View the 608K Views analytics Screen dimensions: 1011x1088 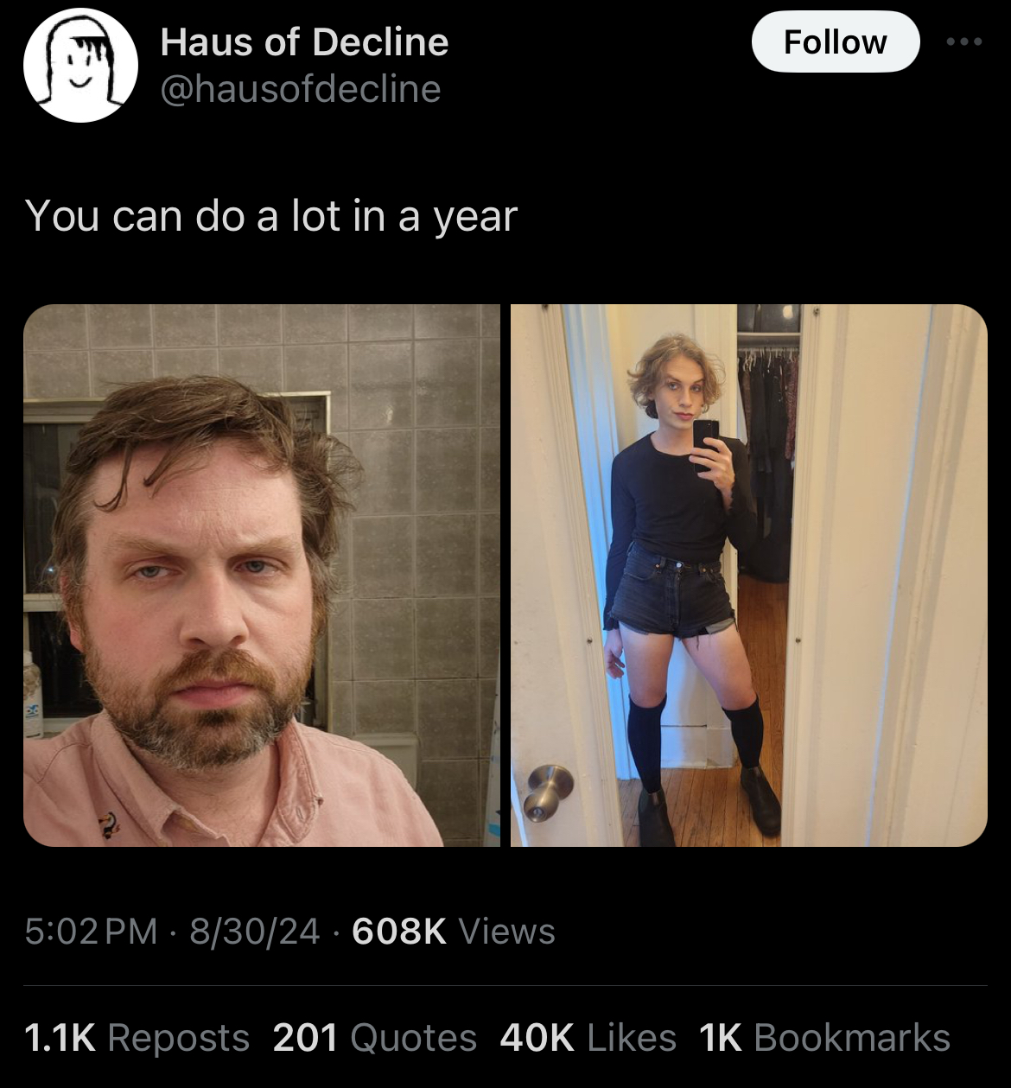point(454,931)
